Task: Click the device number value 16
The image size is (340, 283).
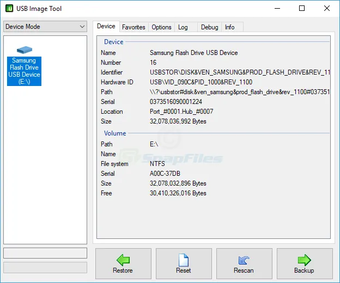Action: [153, 63]
